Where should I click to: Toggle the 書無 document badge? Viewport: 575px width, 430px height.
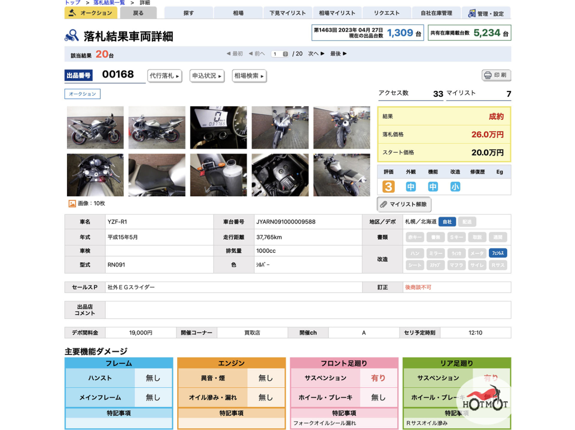coord(436,237)
